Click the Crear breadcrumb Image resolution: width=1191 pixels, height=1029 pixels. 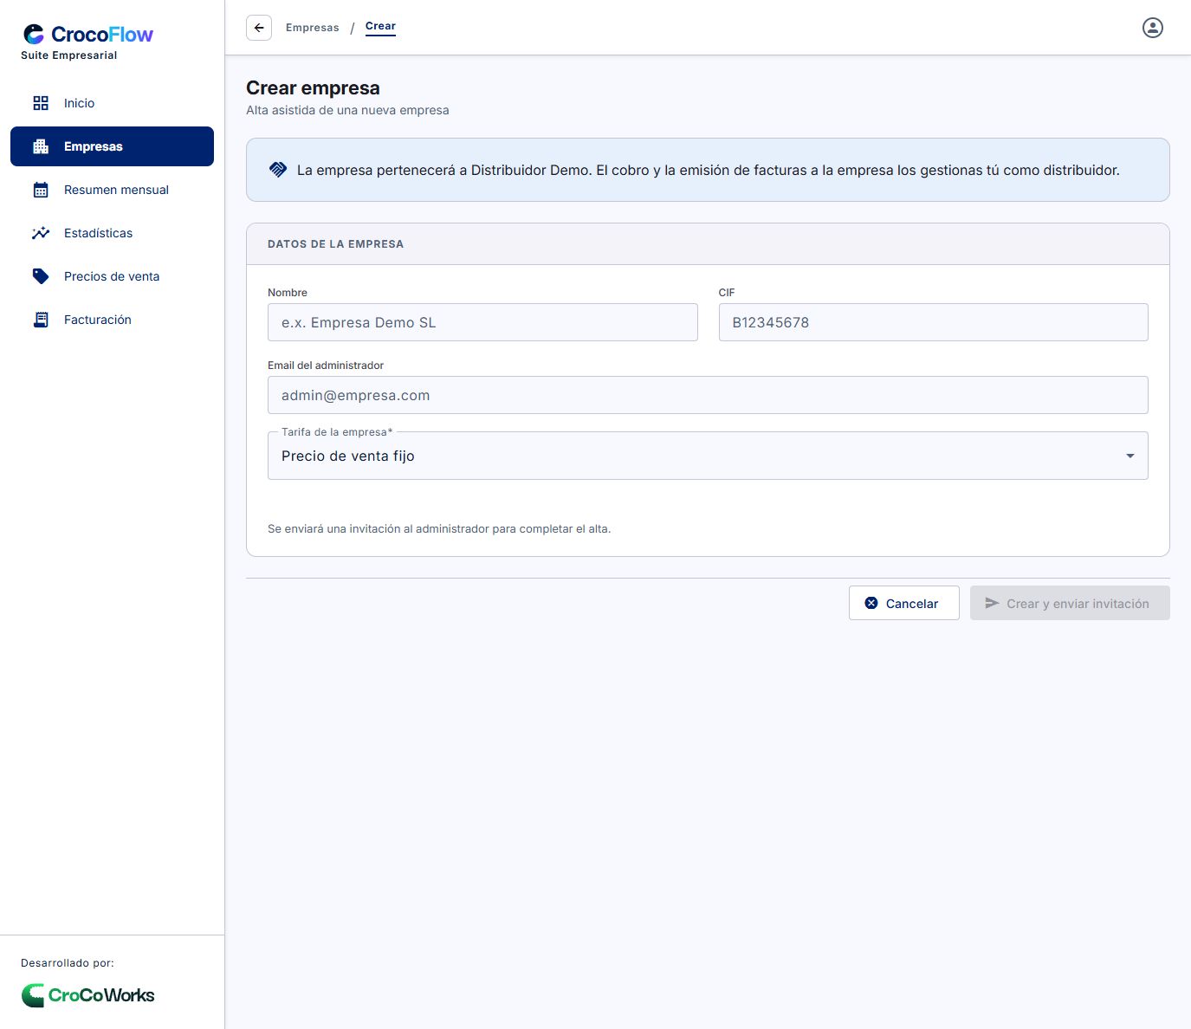point(380,27)
